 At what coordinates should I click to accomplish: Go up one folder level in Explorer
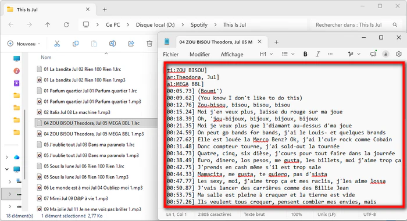(x=48, y=24)
